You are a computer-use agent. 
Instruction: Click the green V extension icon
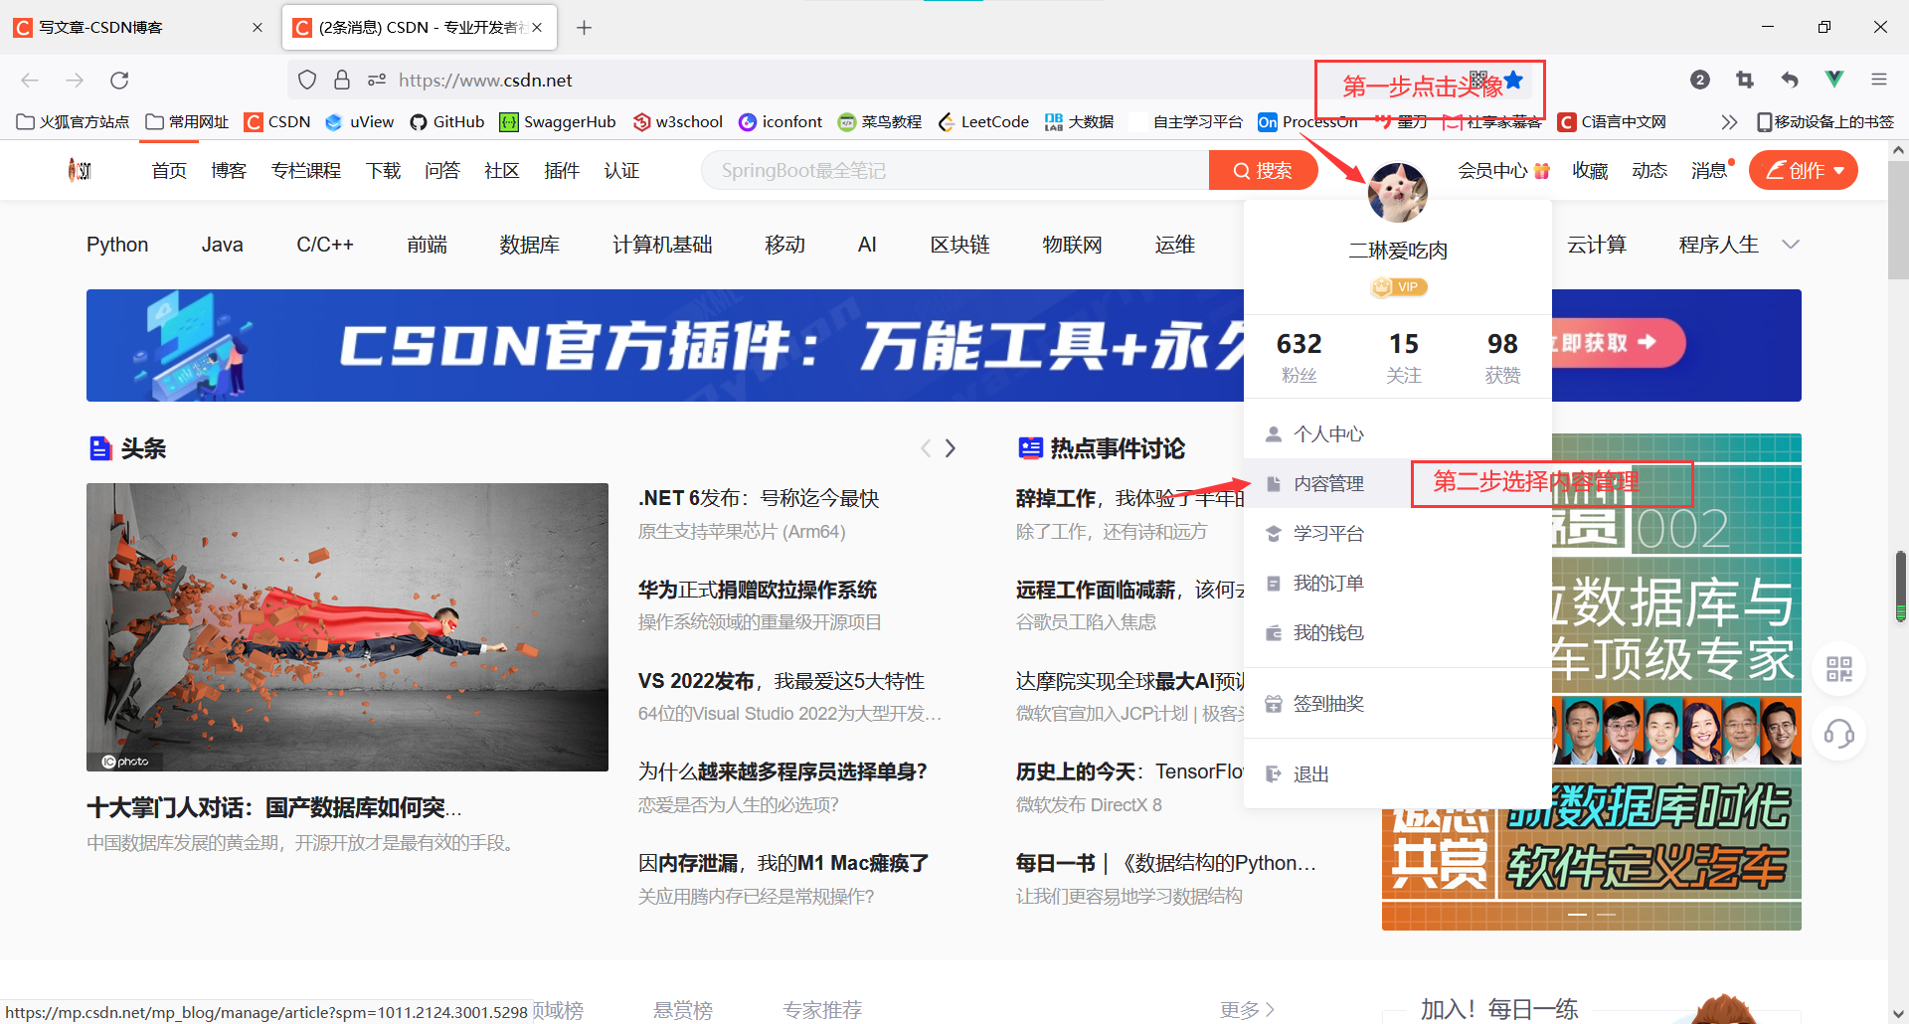tap(1834, 80)
